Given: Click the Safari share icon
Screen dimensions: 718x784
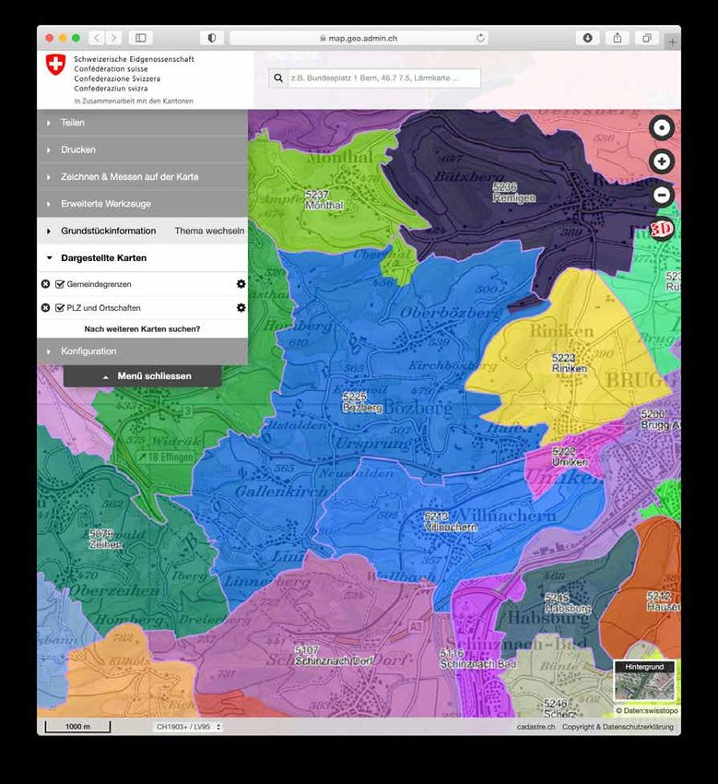Looking at the screenshot, I should tap(618, 38).
